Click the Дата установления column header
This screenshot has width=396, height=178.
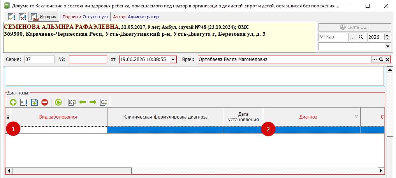tap(243, 117)
